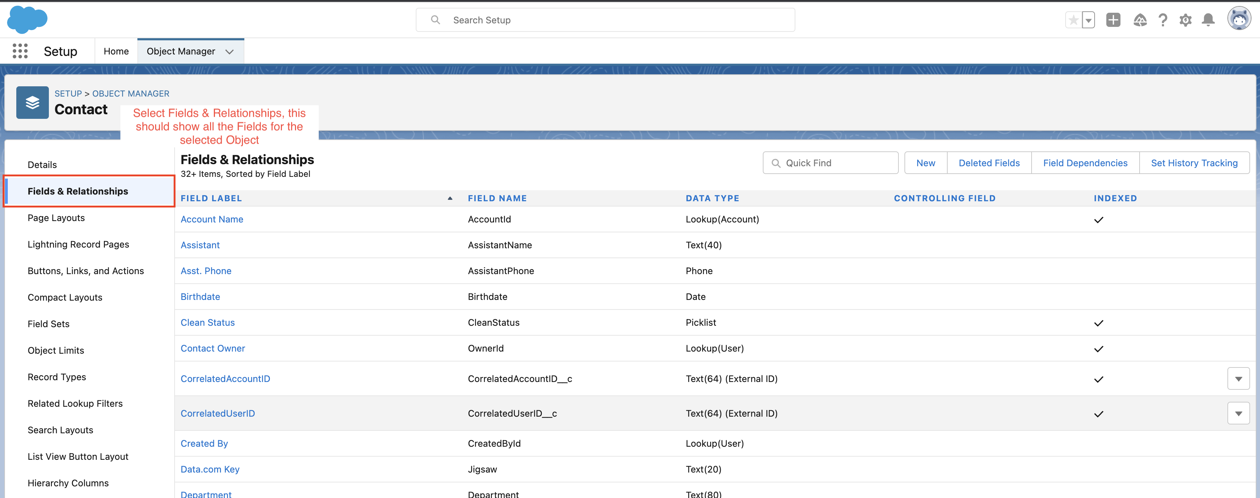
Task: Open the Created By field
Action: 204,444
